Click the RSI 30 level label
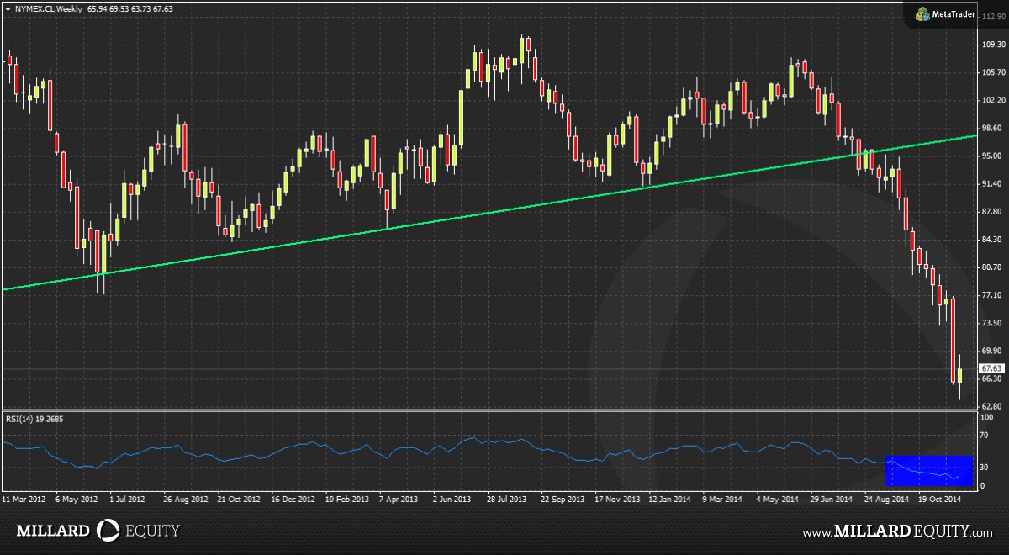 (x=985, y=467)
